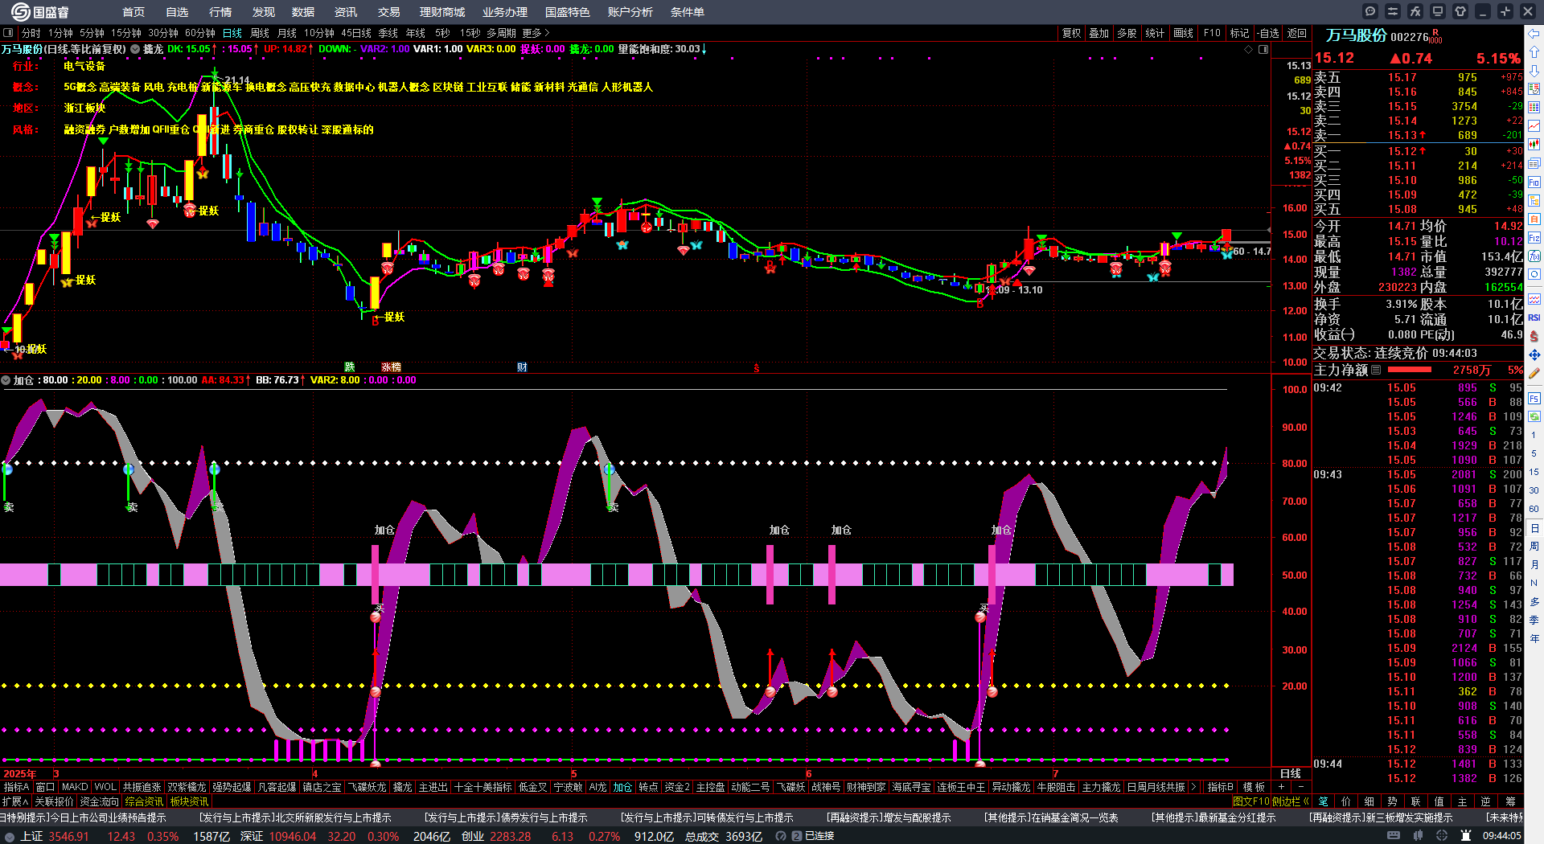
Task: Expand the 更多 periods dropdown
Action: (536, 33)
